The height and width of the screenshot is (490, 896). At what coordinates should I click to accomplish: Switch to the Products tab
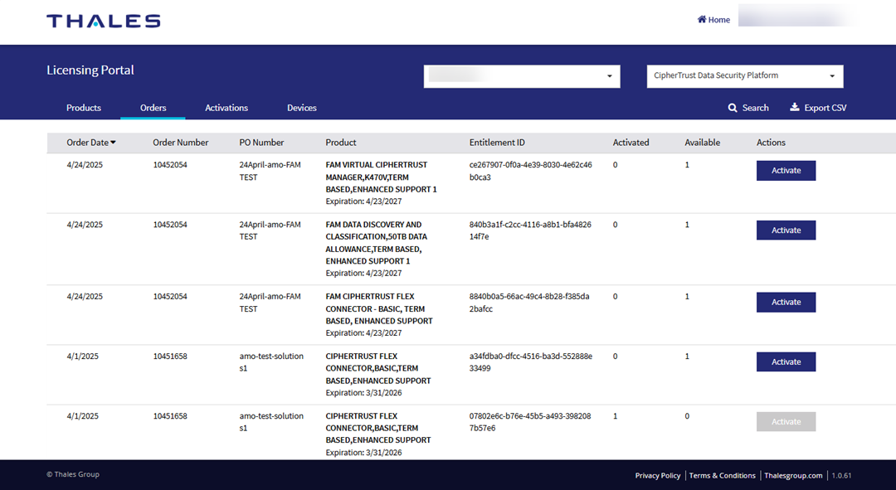coord(83,107)
